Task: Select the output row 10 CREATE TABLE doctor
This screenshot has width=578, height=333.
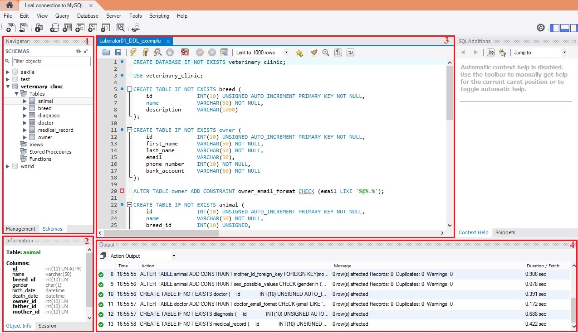Action: pyautogui.click(x=333, y=294)
